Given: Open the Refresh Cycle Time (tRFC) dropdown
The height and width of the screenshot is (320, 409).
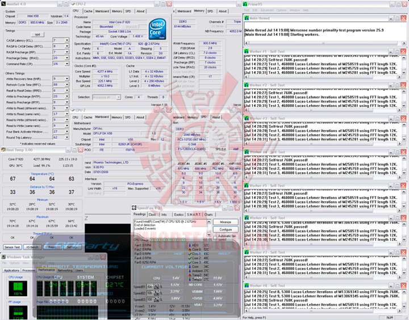Looking at the screenshot, I should [67, 85].
